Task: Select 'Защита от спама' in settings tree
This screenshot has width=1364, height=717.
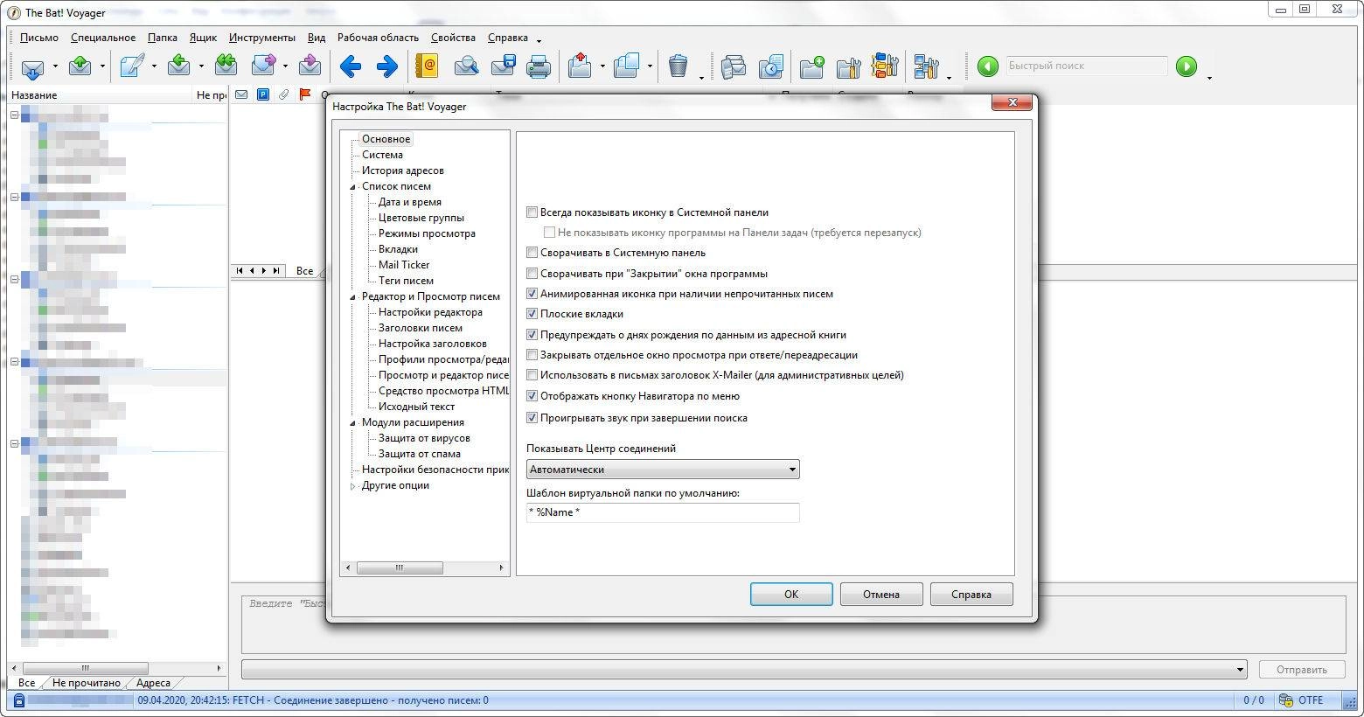Action: tap(419, 454)
